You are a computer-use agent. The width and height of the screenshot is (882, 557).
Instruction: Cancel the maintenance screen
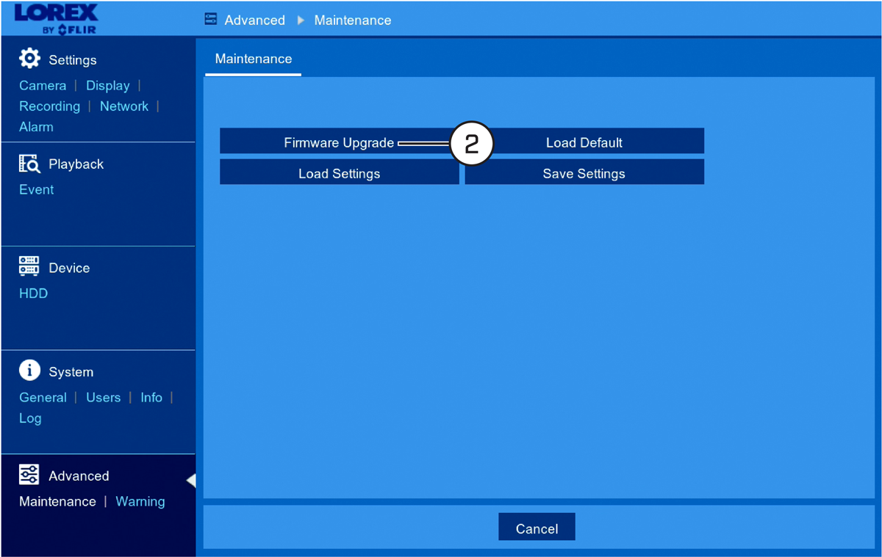click(x=537, y=528)
